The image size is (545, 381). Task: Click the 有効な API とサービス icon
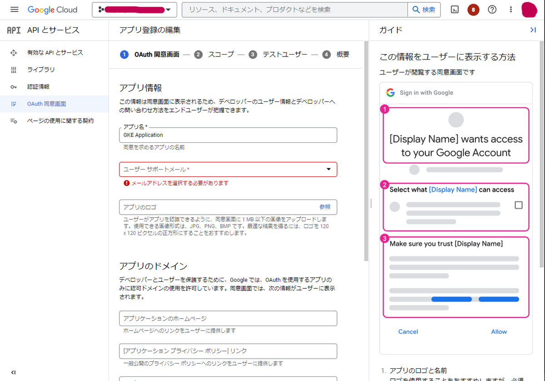pyautogui.click(x=14, y=53)
